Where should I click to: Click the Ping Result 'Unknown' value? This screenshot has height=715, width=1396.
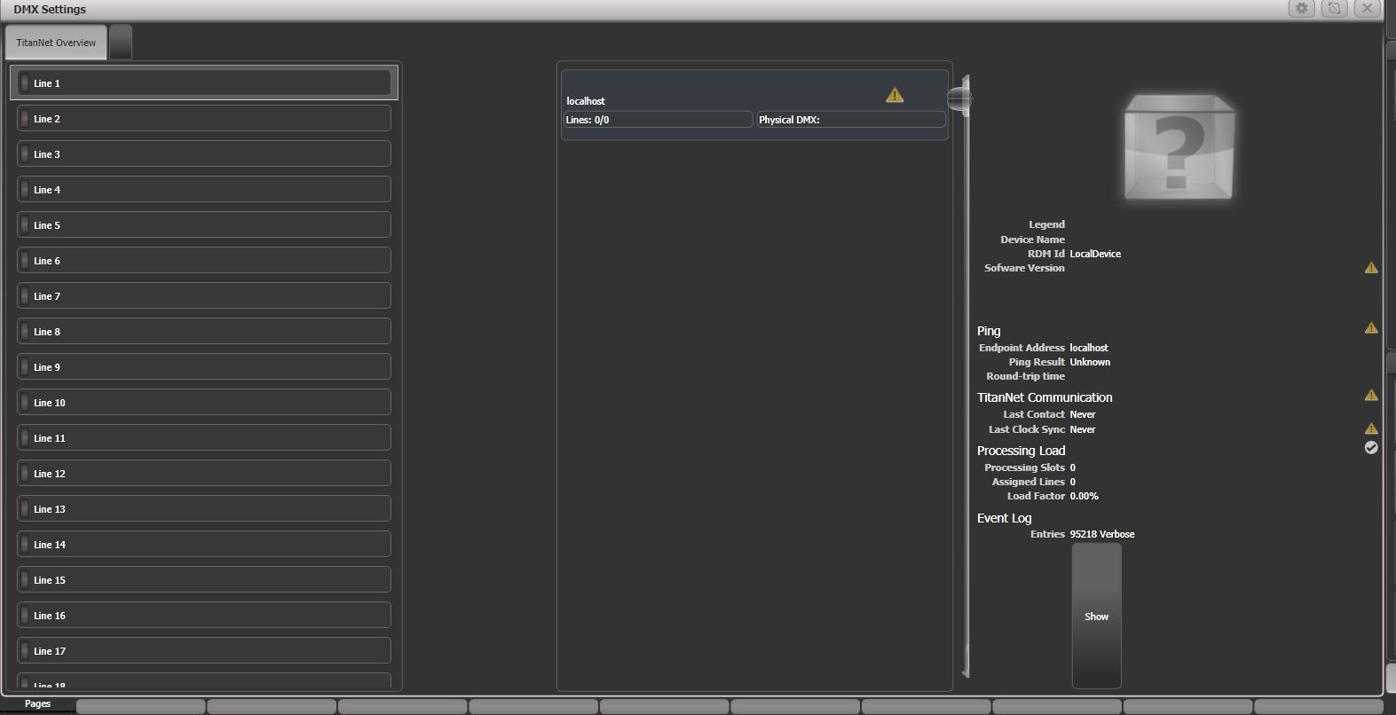[1090, 362]
